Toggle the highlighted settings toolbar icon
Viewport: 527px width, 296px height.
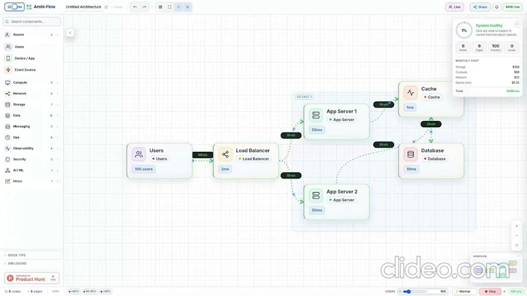point(188,7)
